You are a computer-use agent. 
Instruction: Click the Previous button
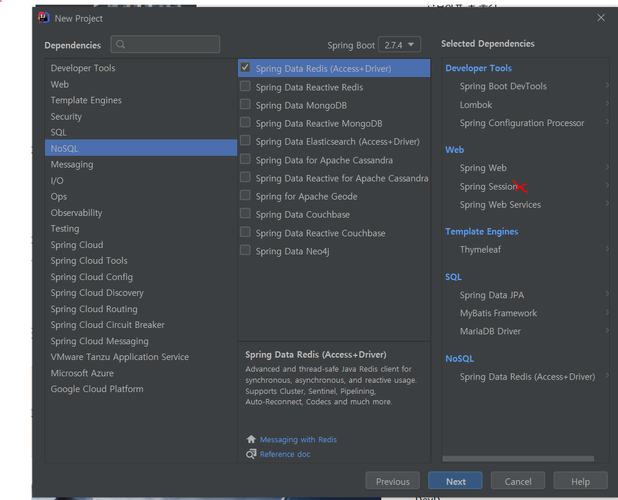(x=392, y=481)
